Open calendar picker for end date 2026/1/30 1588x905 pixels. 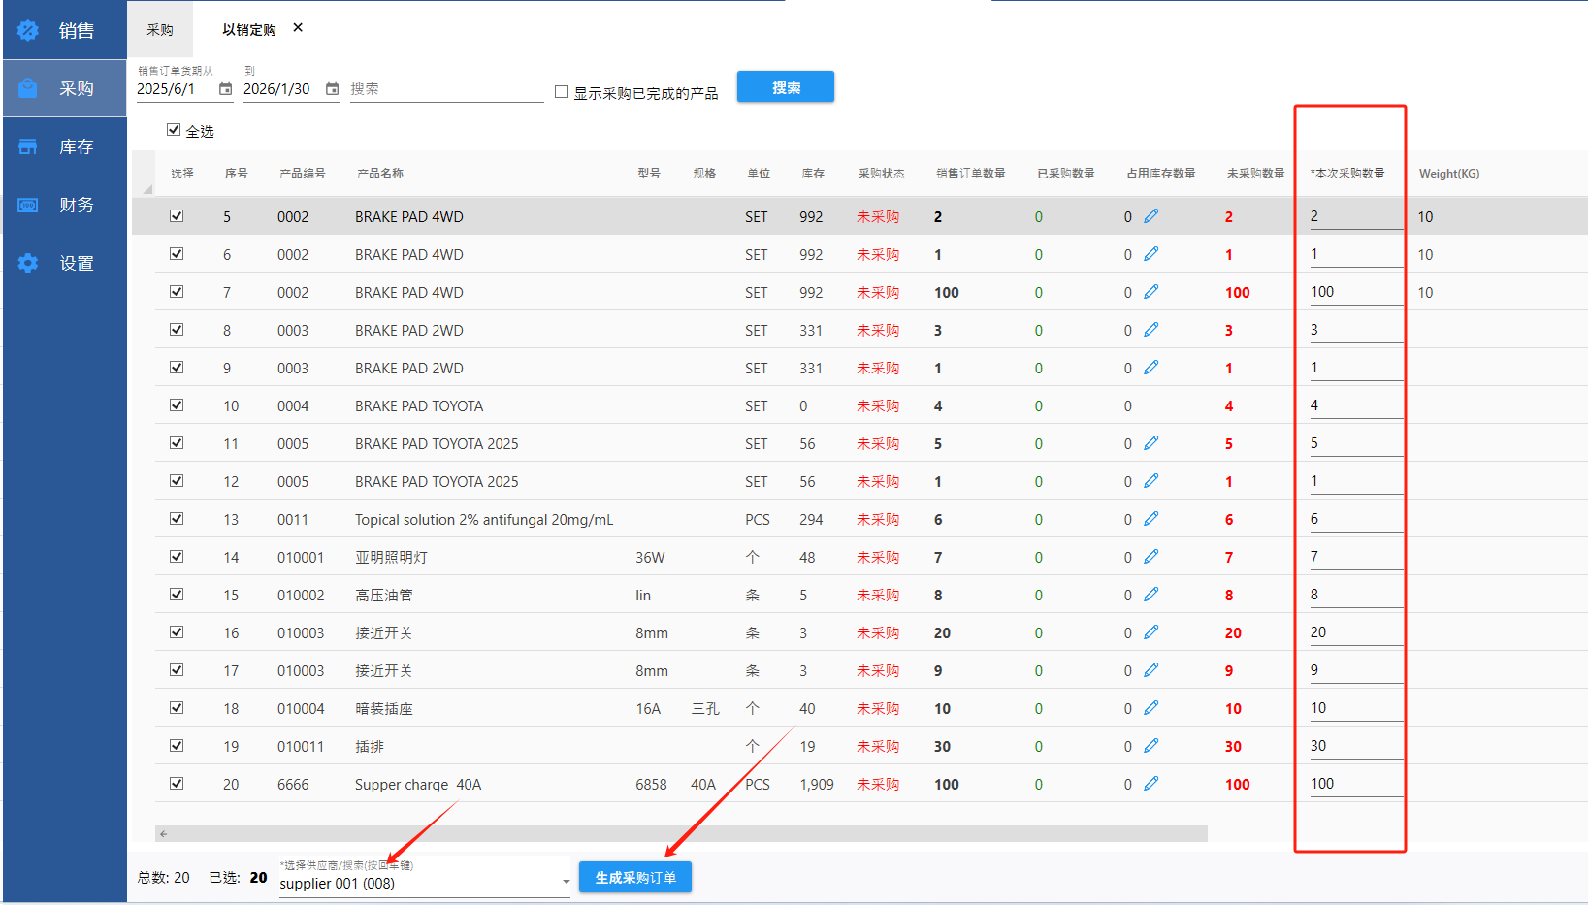point(332,89)
